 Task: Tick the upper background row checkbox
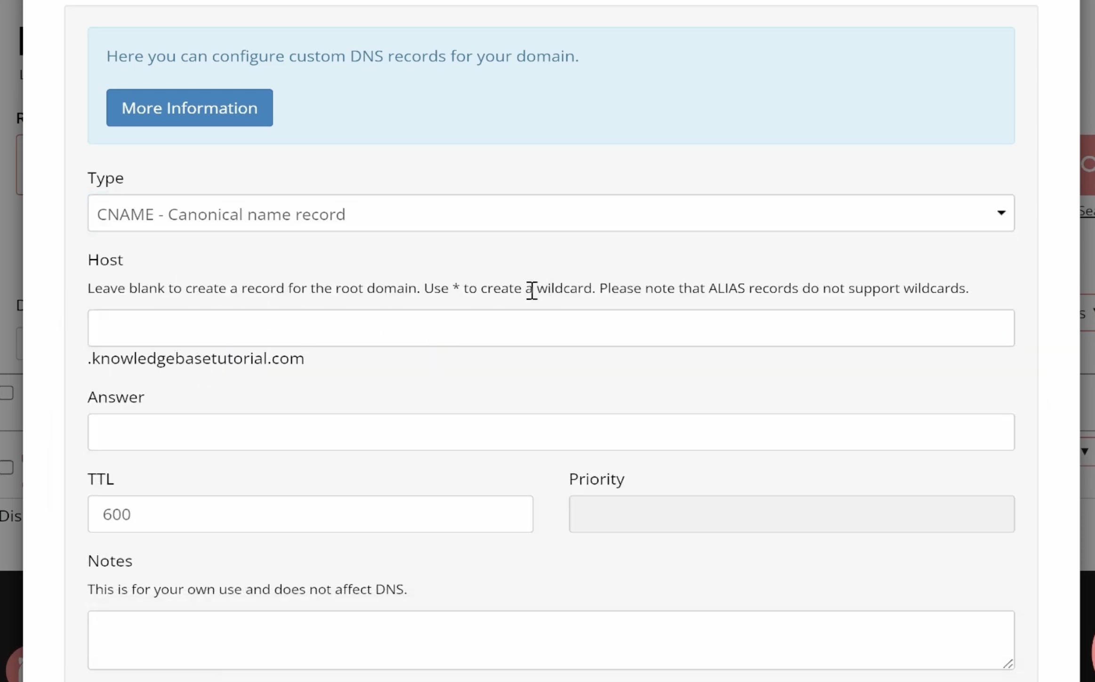click(7, 393)
